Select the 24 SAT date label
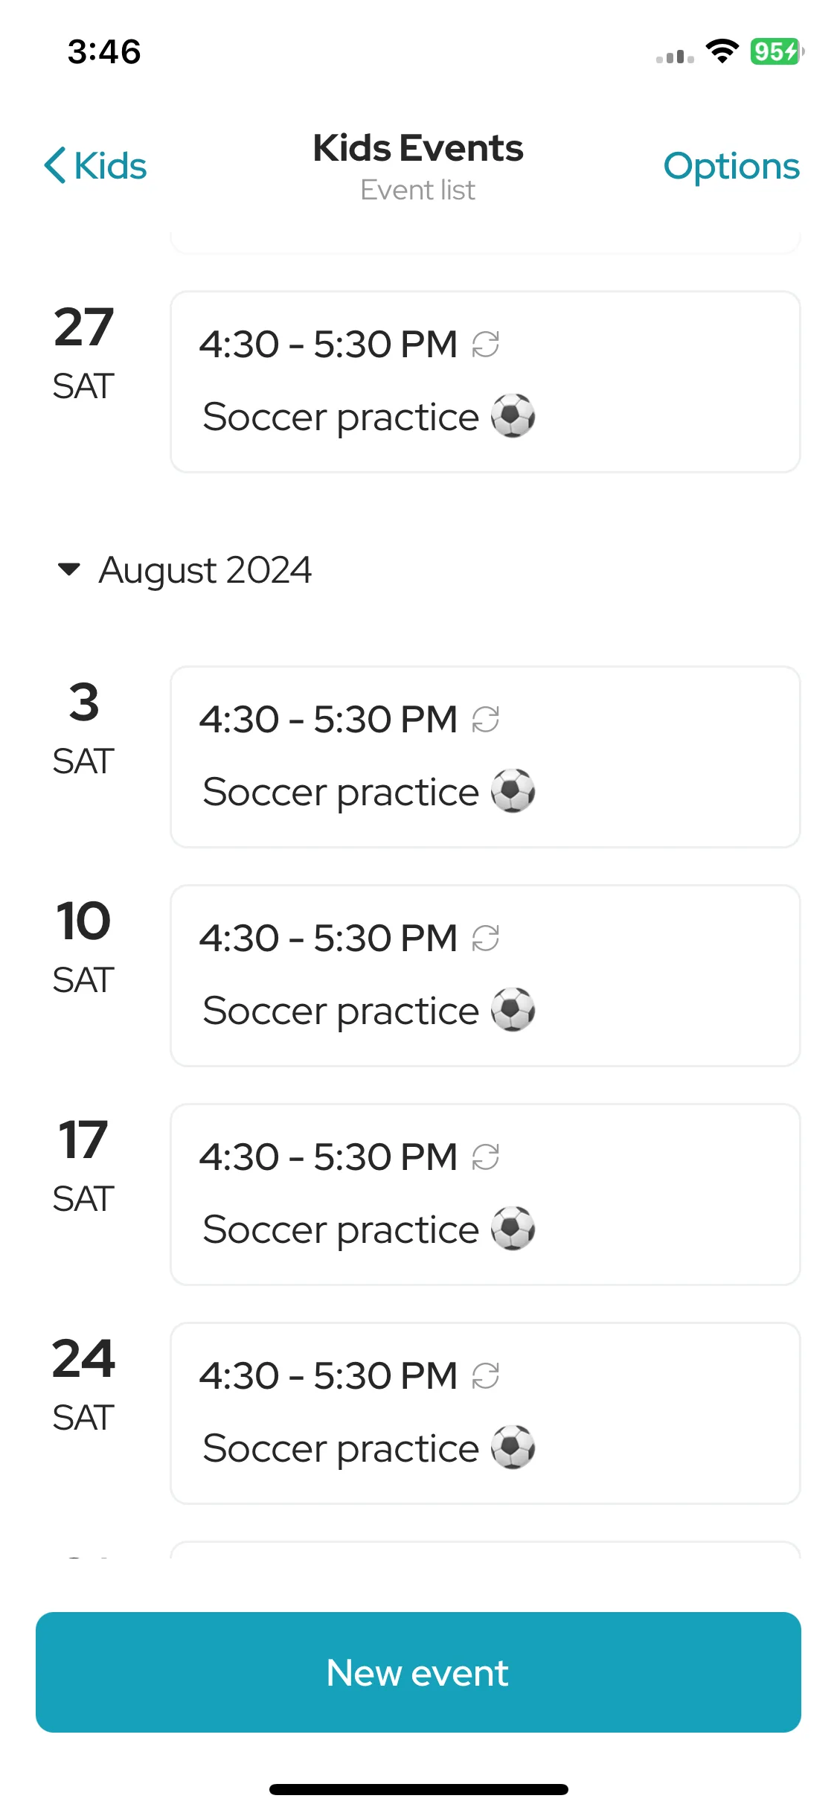The width and height of the screenshot is (837, 1813). click(83, 1385)
